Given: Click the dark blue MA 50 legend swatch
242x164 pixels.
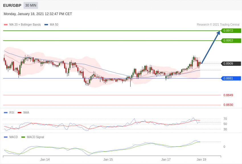Looking at the screenshot, I should [46, 25].
